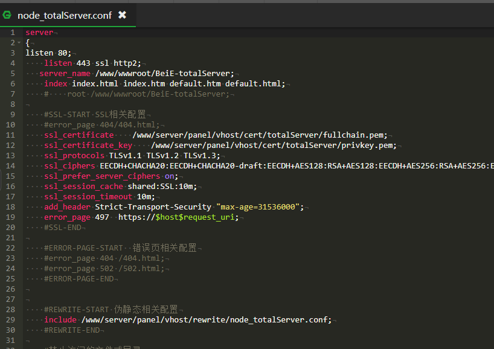This screenshot has width=494, height=349.
Task: Click 'index' directive on line 6
Action: [x=56, y=83]
